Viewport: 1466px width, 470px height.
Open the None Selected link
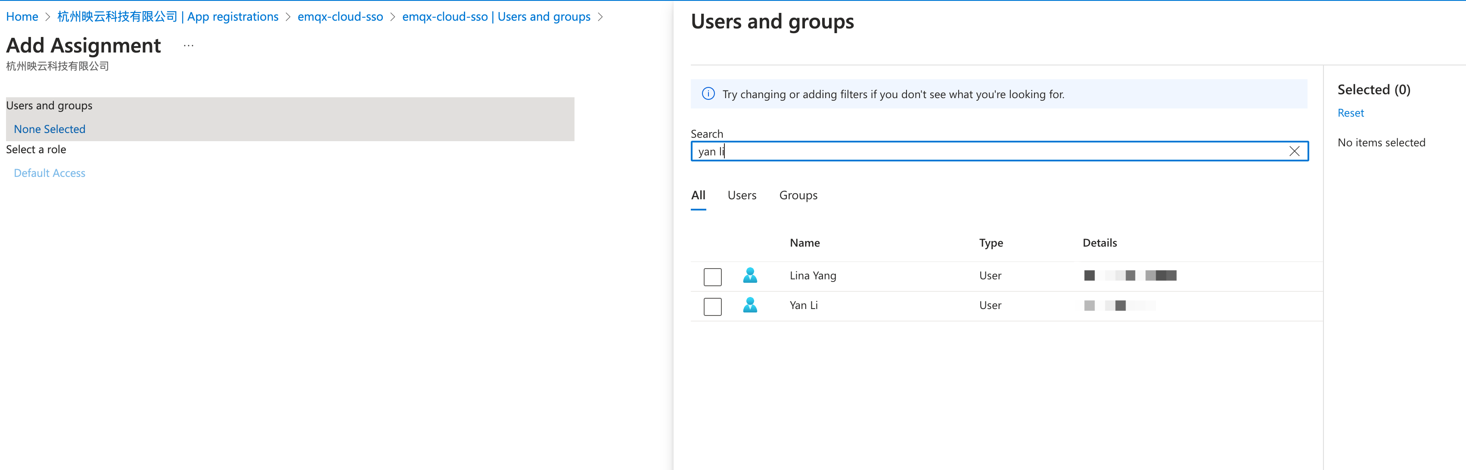(50, 129)
